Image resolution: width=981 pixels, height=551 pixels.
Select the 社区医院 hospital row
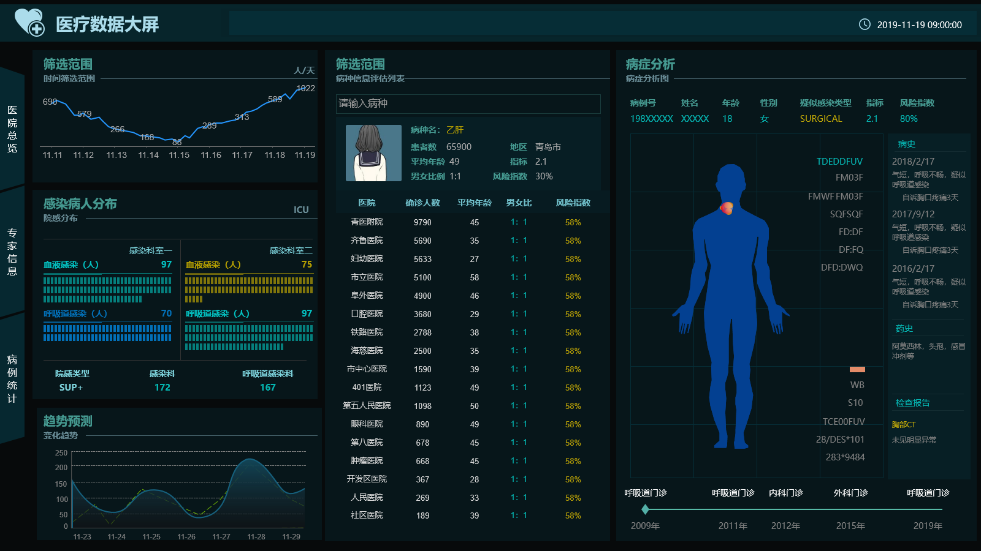pyautogui.click(x=468, y=515)
